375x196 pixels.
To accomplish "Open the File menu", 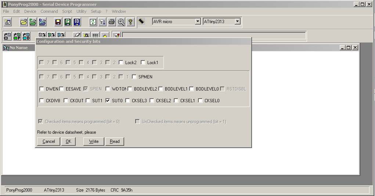I will pyautogui.click(x=6, y=11).
